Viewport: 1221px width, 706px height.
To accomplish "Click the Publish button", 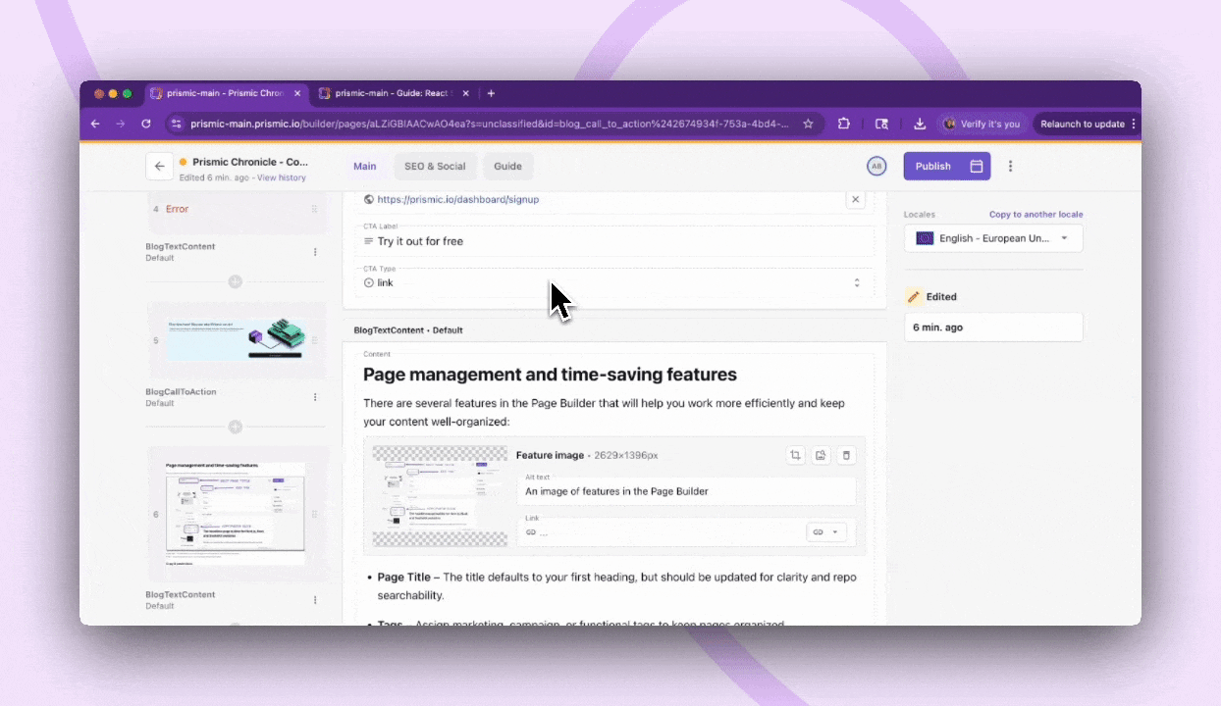I will [932, 167].
